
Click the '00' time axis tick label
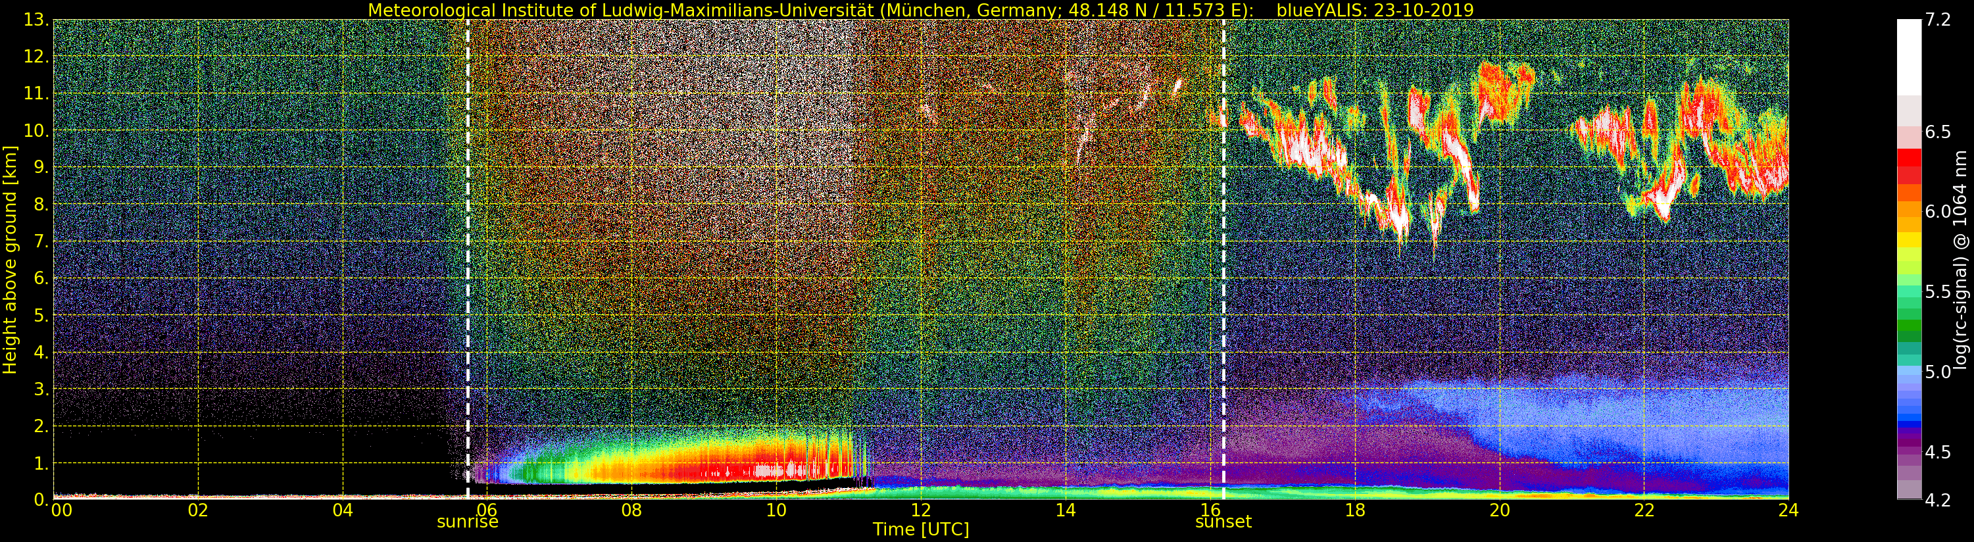click(x=61, y=510)
